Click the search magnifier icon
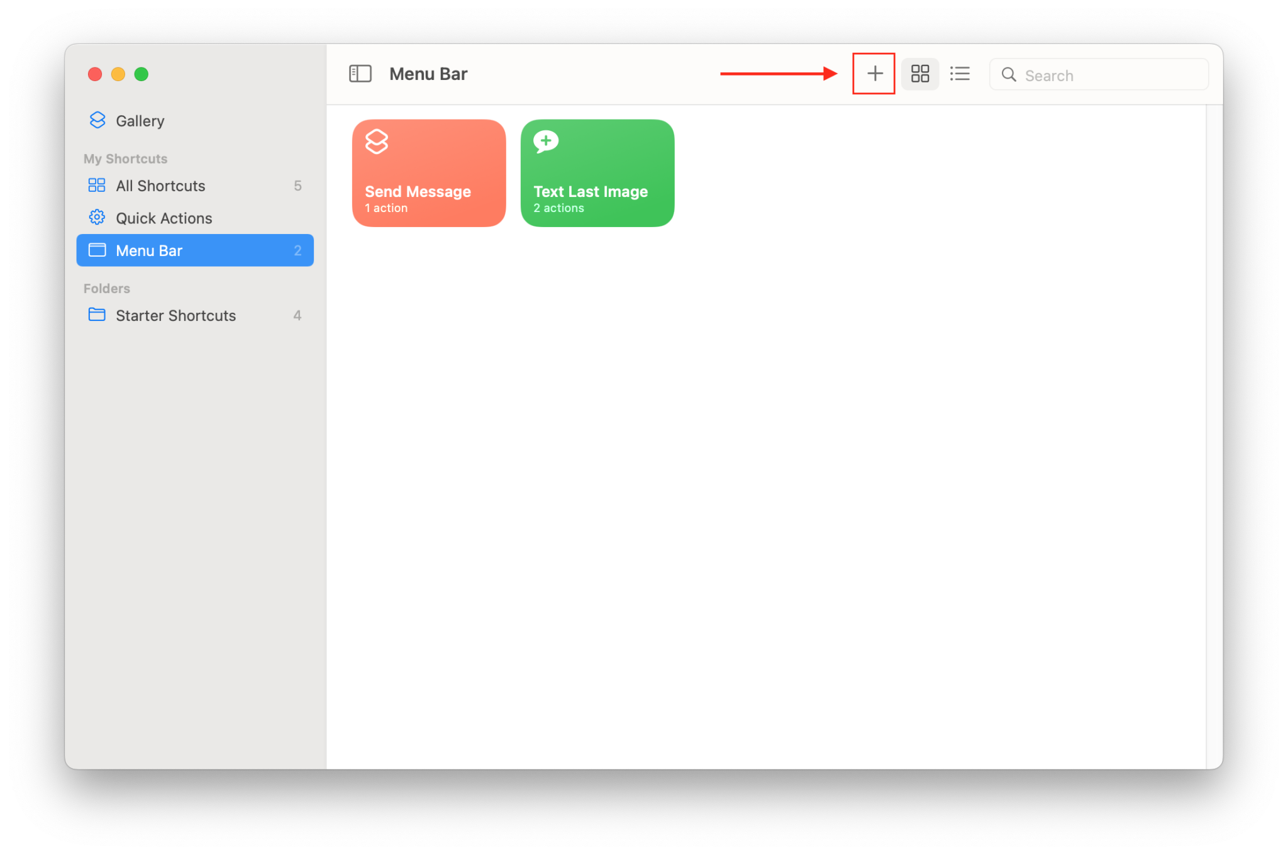 pos(1009,74)
